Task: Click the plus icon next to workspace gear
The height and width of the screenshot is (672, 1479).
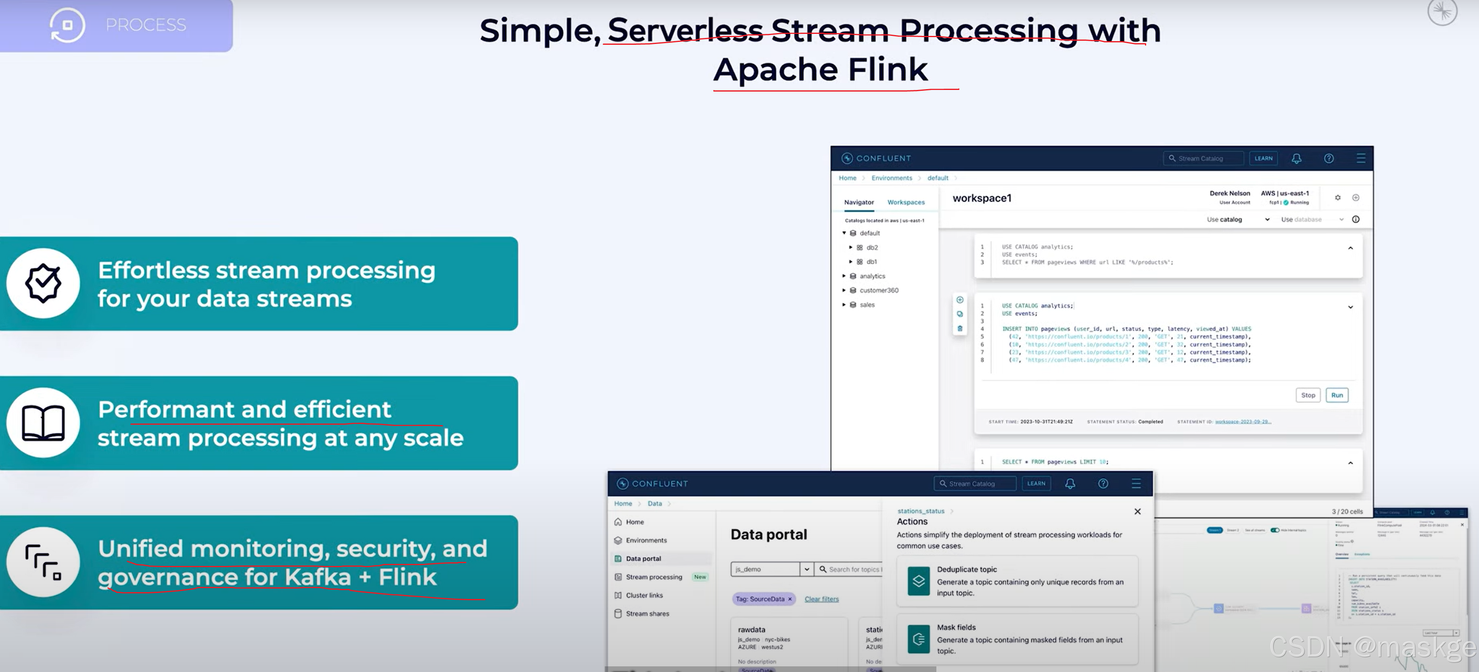Action: click(x=1356, y=197)
